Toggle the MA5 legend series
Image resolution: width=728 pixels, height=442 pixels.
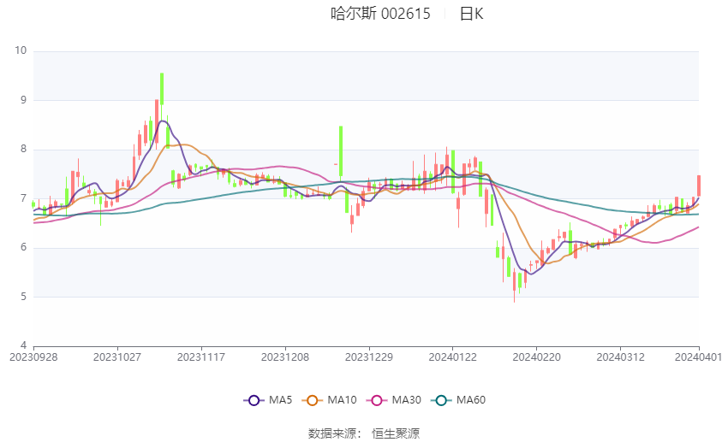(268, 400)
